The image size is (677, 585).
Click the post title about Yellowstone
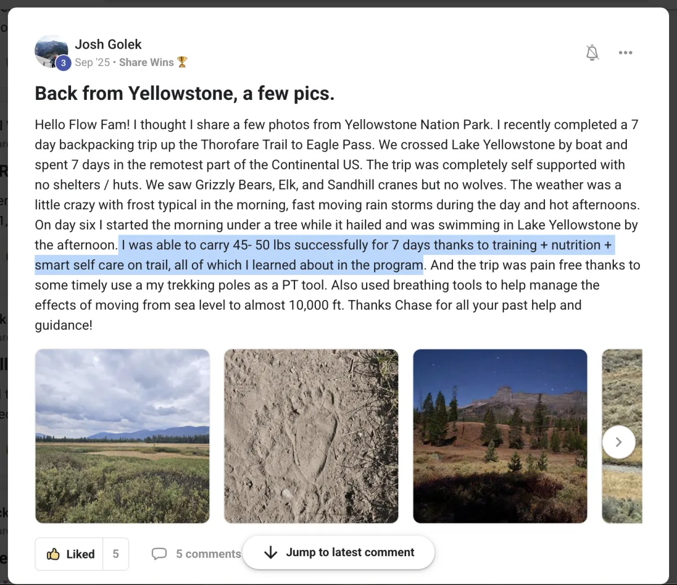(x=184, y=93)
